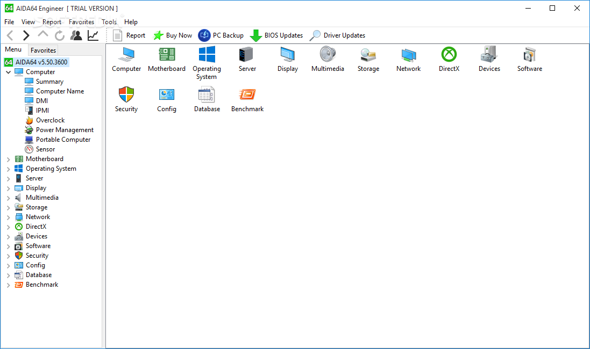Expand the Display tree node

click(8, 188)
